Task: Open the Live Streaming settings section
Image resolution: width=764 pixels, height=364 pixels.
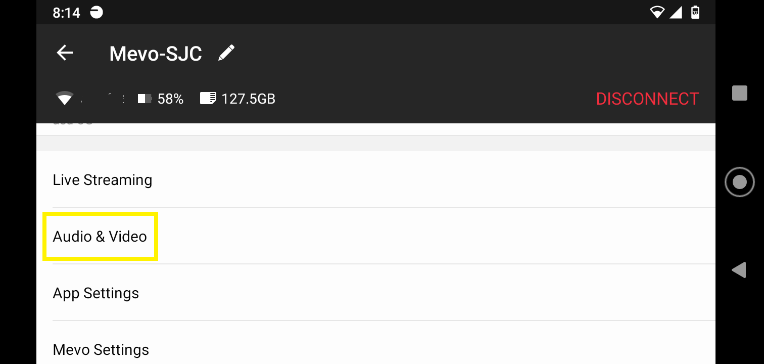Action: point(103,179)
